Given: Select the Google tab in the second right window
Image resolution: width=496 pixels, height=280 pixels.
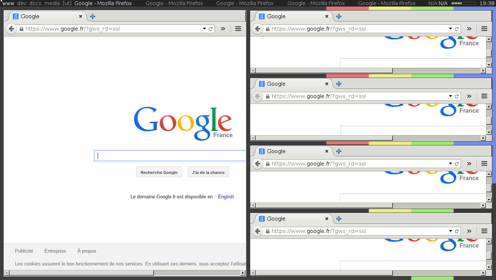Looking at the screenshot, I should (x=294, y=84).
